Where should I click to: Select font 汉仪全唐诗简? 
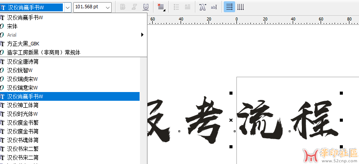[70, 61]
